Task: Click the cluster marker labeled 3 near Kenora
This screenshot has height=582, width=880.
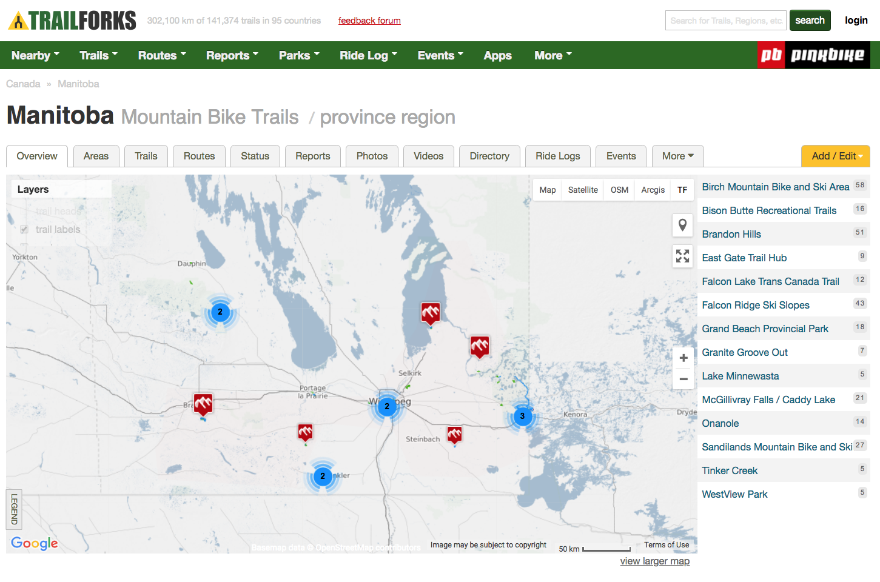Action: point(522,416)
